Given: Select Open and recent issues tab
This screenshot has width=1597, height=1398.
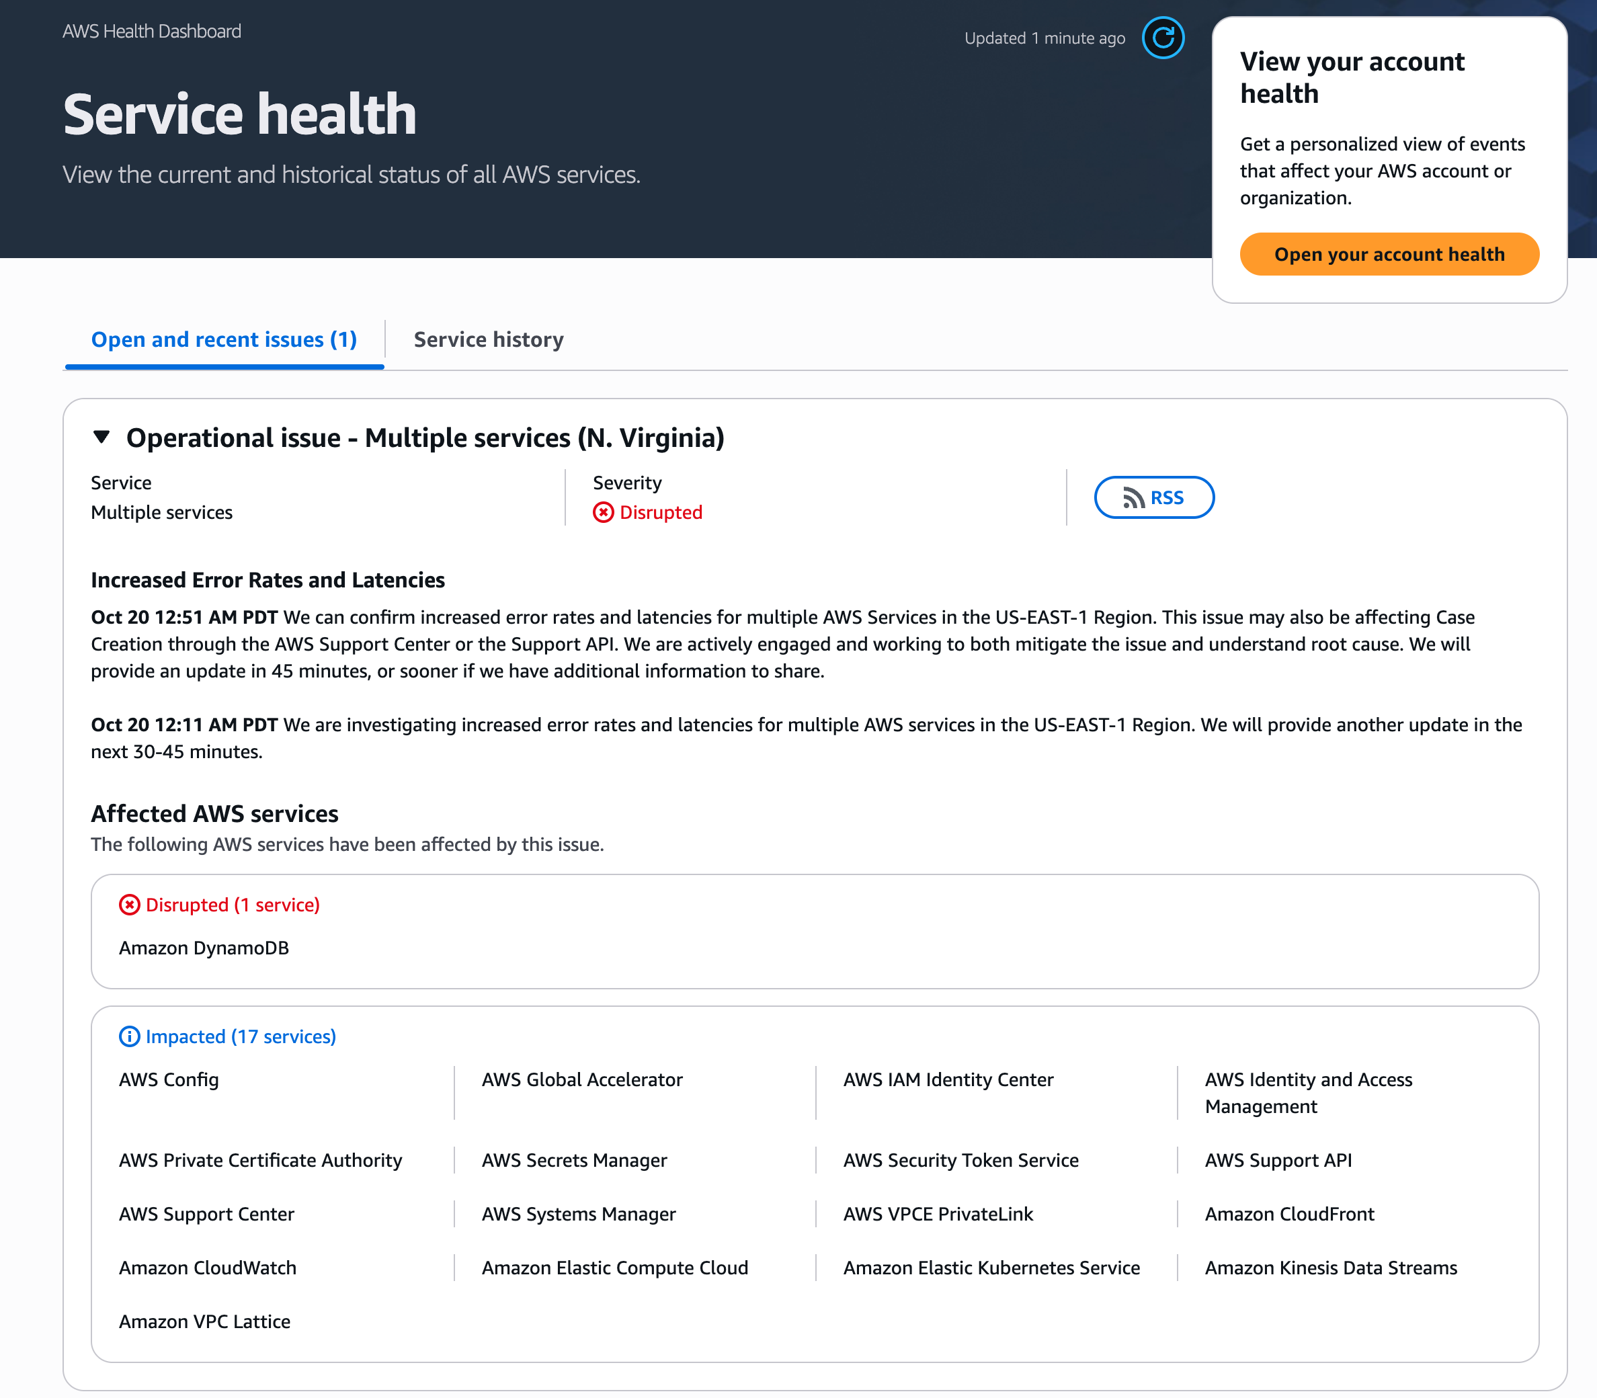Looking at the screenshot, I should coord(224,340).
